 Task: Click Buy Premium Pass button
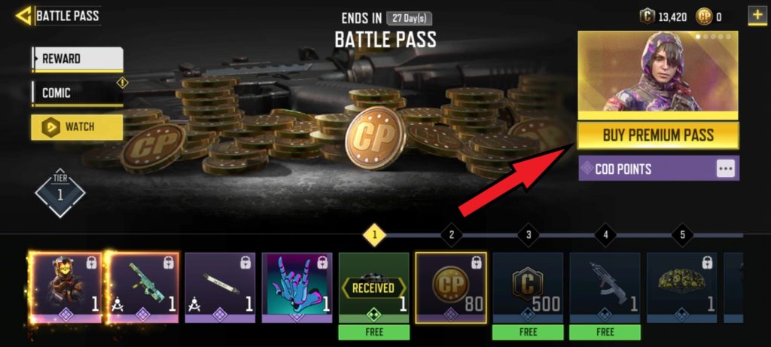pos(658,135)
